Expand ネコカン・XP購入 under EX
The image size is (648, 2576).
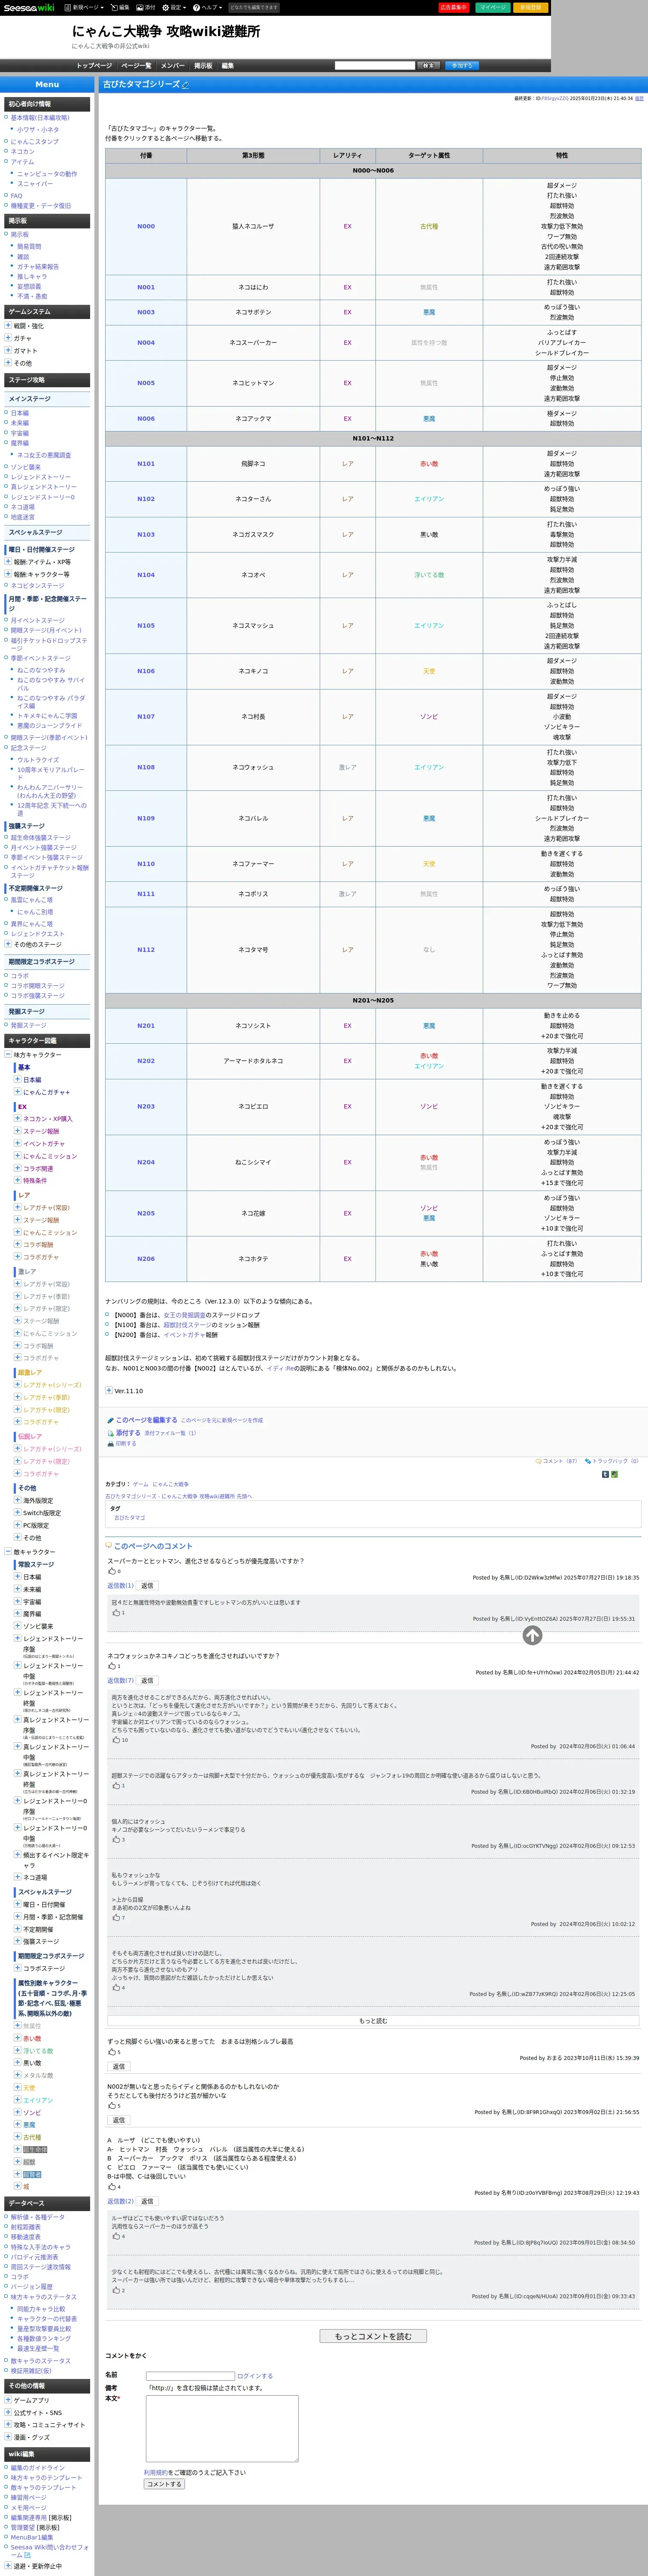17,1119
